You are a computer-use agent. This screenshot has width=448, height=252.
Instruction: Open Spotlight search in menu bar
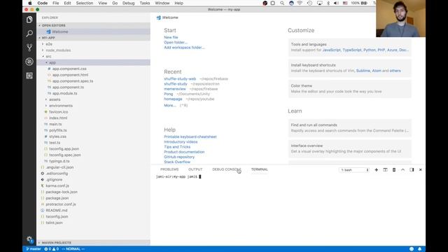point(282,3)
